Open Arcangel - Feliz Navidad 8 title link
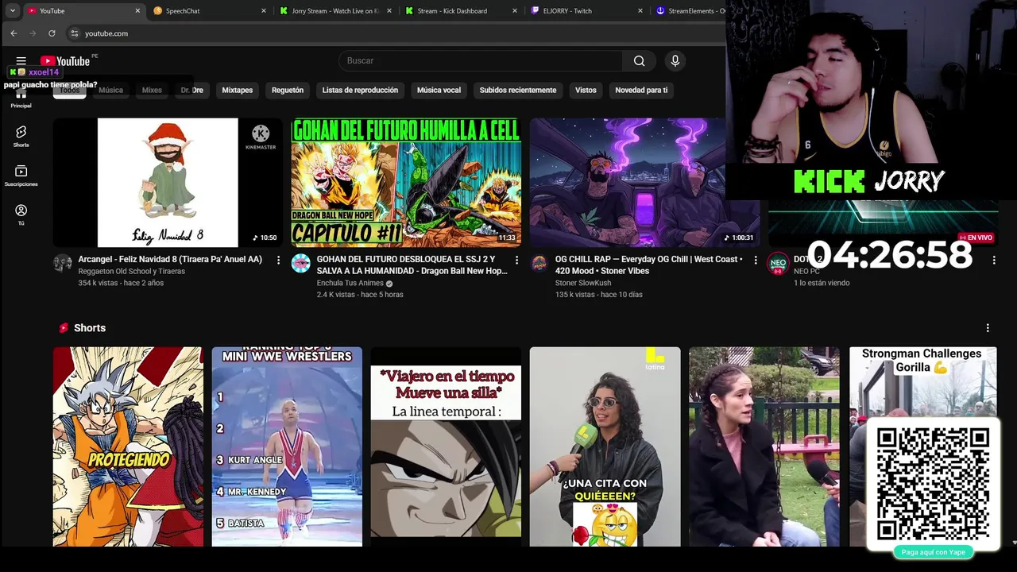 click(x=170, y=260)
